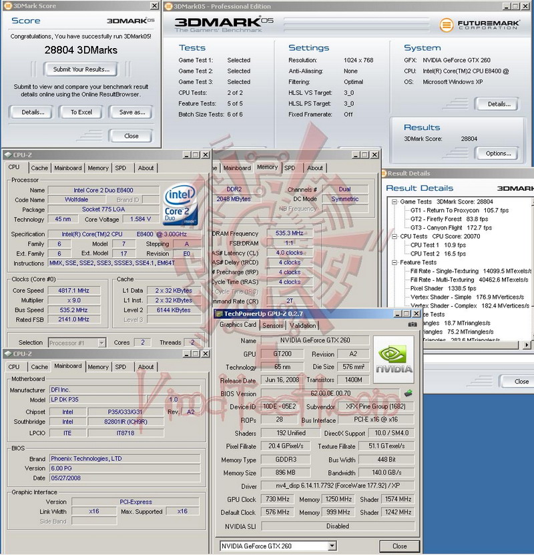Image resolution: width=534 pixels, height=555 pixels.
Task: Select CPU Test 1 result row
Action: (x=438, y=245)
